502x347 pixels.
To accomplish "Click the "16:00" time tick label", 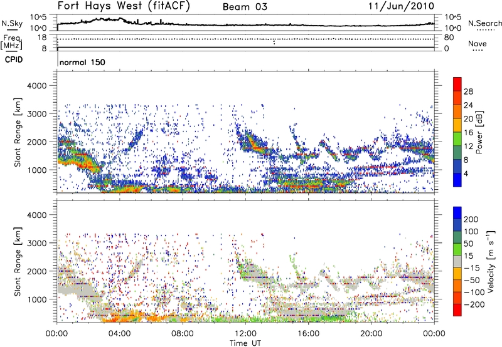I will coord(308,334).
